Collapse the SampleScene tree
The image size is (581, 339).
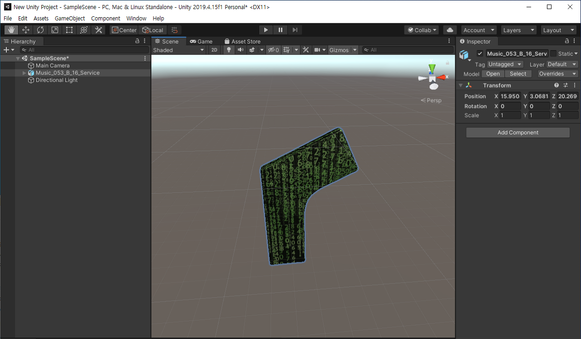click(18, 59)
